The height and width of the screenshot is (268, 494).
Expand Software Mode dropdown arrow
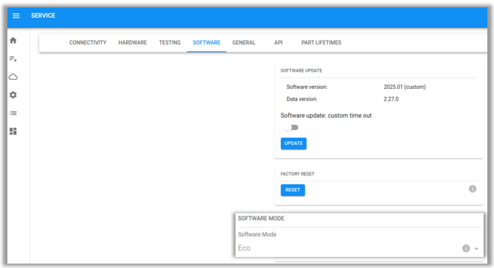coord(476,249)
